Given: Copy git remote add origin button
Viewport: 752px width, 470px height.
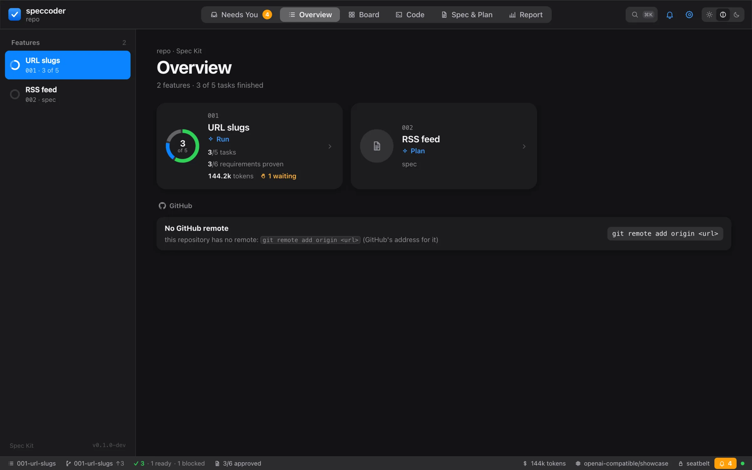Looking at the screenshot, I should [665, 234].
